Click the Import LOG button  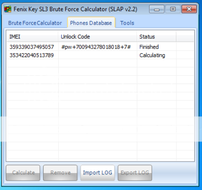pos(97,173)
